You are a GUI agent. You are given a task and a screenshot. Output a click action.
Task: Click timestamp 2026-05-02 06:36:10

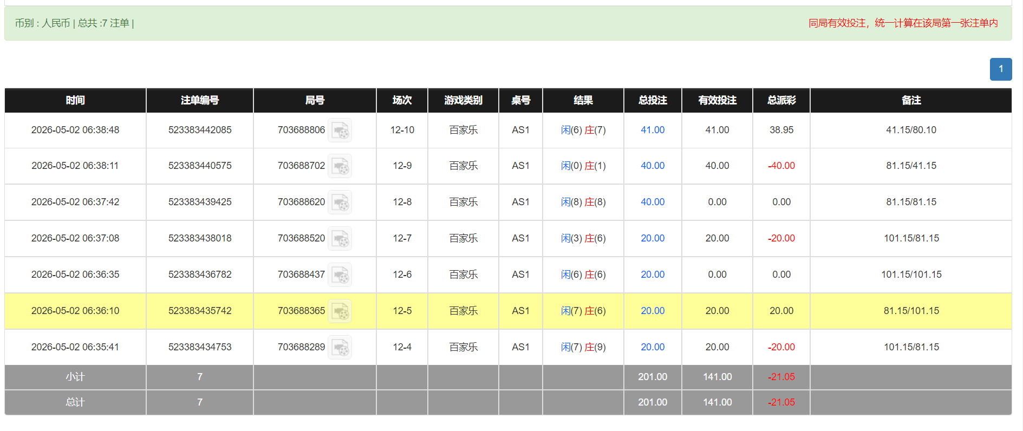75,311
